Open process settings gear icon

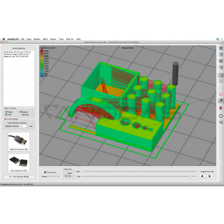click(x=221, y=116)
